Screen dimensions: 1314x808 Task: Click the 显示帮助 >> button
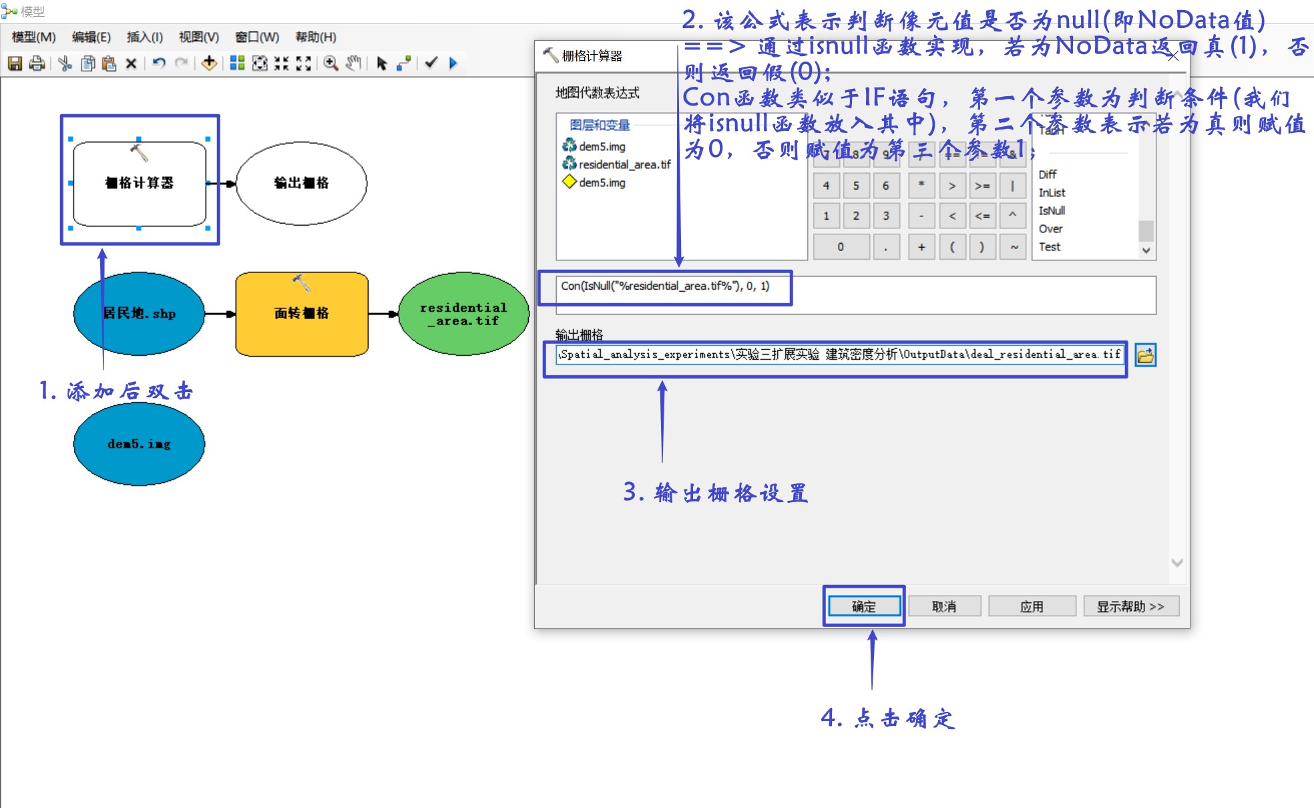coord(1130,606)
